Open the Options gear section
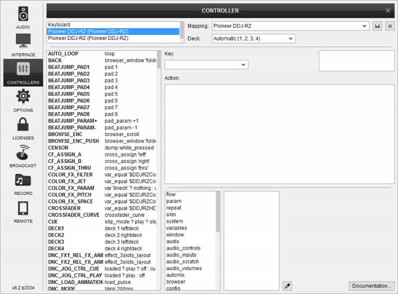Screen dimensions: 398x294 [23, 101]
